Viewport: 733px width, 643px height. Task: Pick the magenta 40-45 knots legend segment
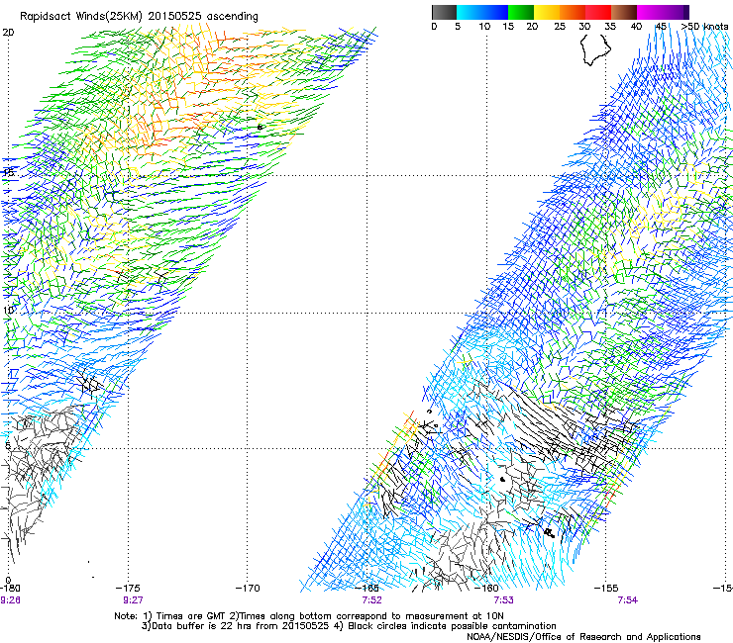tap(650, 12)
